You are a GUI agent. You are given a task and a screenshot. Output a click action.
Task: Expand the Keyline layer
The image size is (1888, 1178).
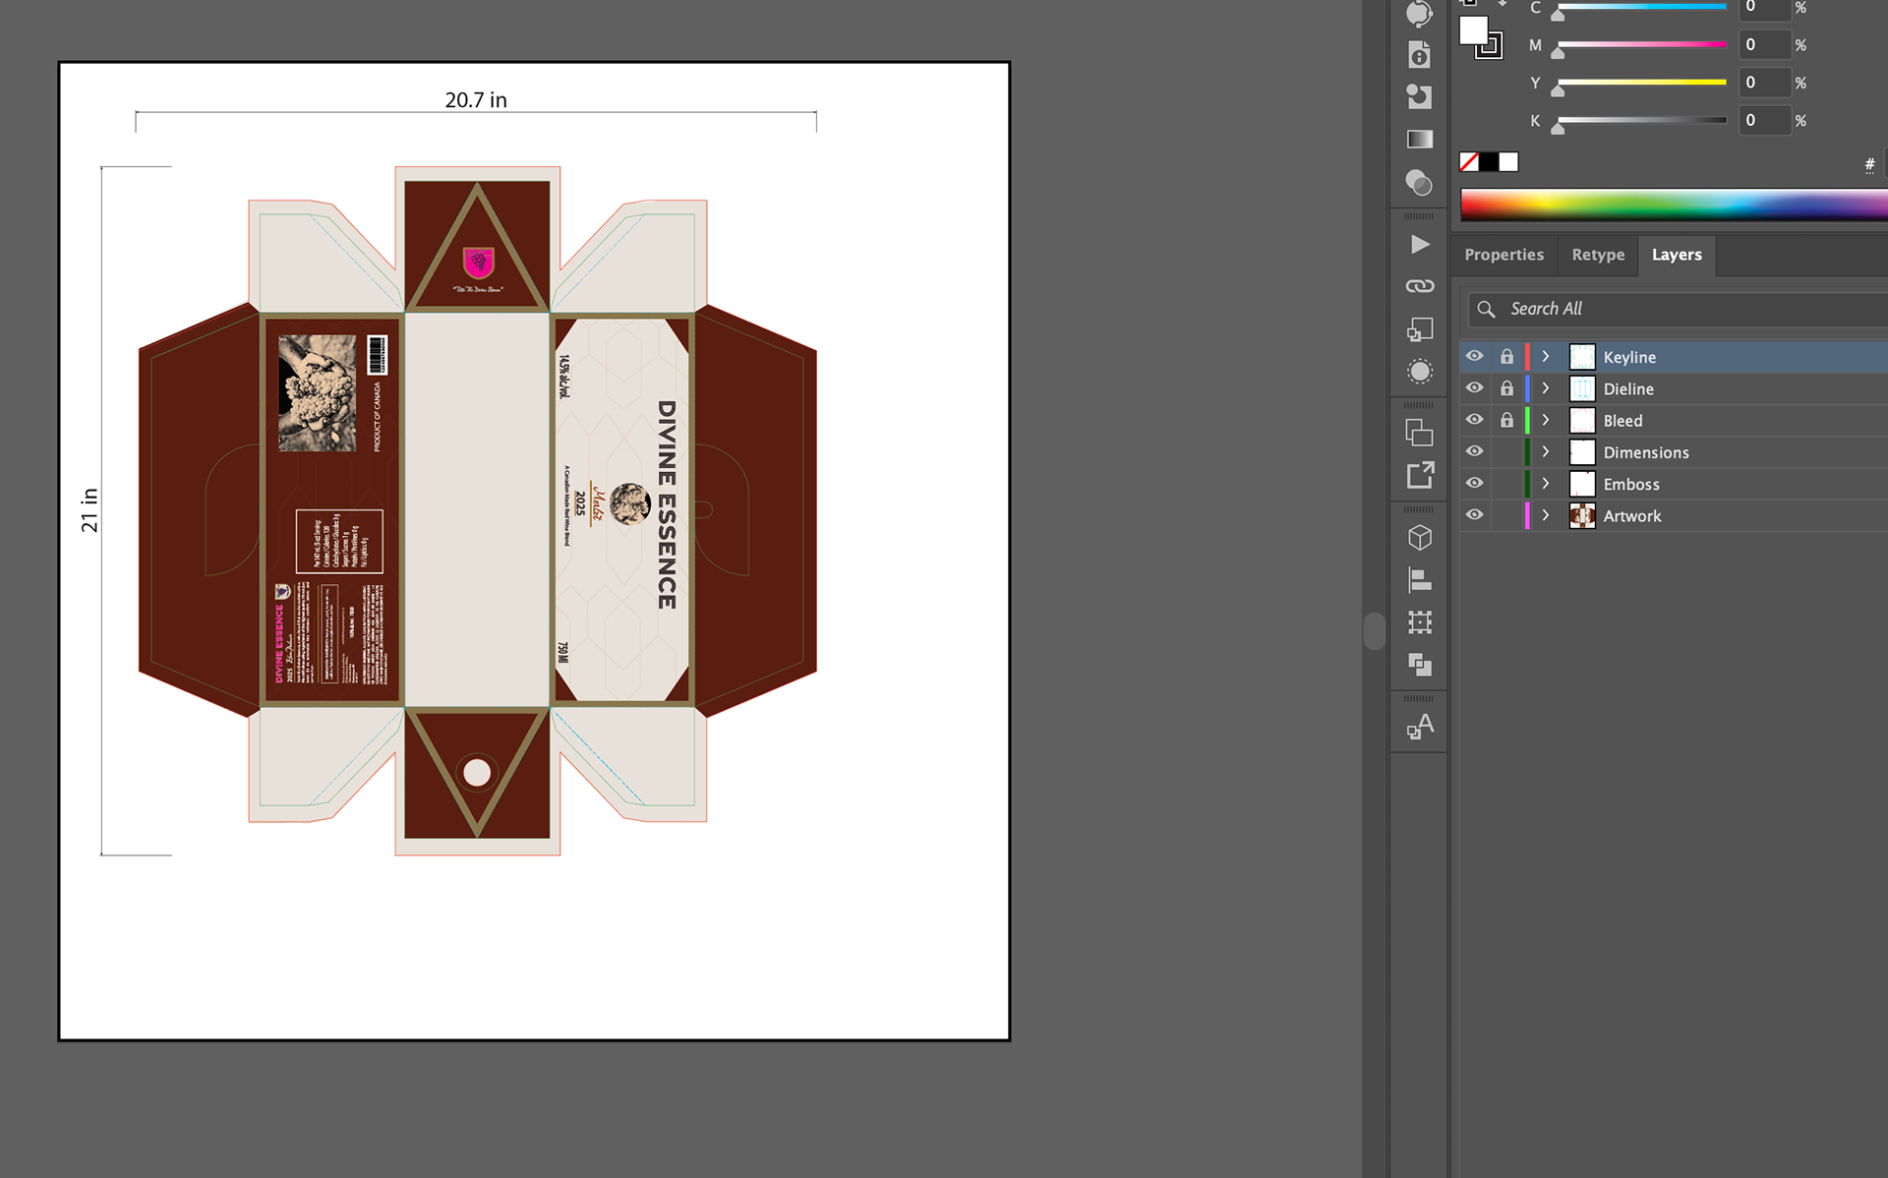coord(1546,357)
